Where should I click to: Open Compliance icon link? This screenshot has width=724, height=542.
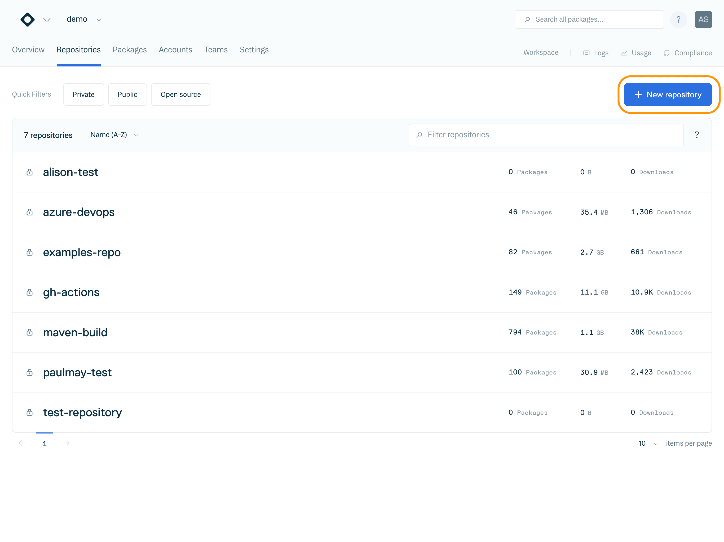[x=666, y=53]
